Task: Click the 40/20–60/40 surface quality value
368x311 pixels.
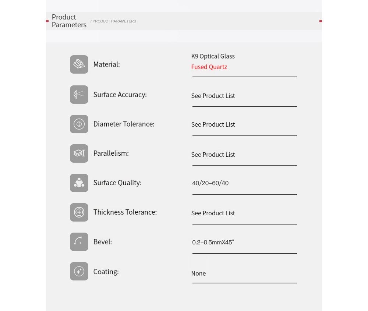Action: coord(210,183)
